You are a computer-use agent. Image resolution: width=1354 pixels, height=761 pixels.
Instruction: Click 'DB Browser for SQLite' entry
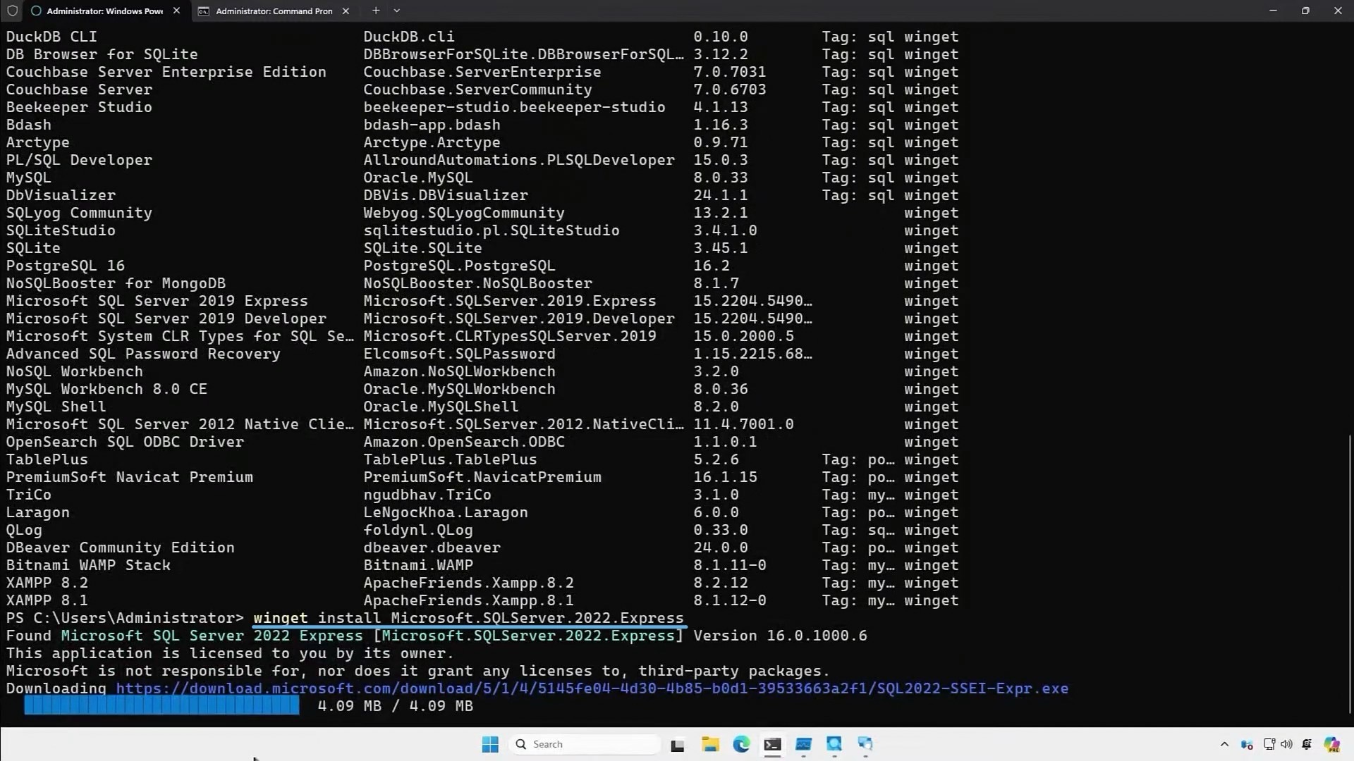click(x=102, y=54)
